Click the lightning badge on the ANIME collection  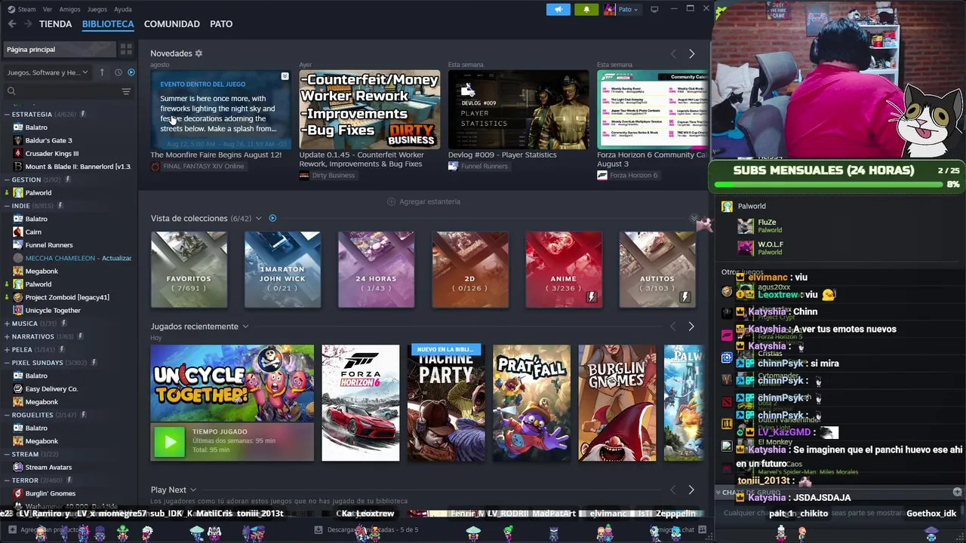click(591, 297)
